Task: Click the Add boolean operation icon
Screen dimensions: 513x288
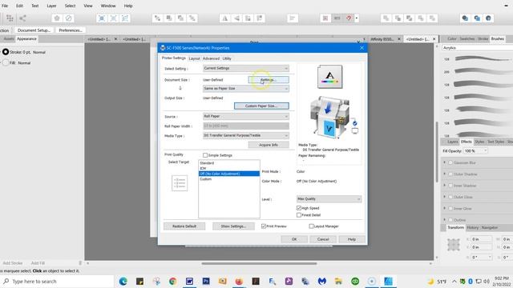Action: click(386, 18)
